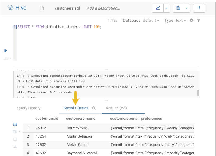Click the Add a description field
The width and height of the screenshot is (216, 156).
point(104,8)
